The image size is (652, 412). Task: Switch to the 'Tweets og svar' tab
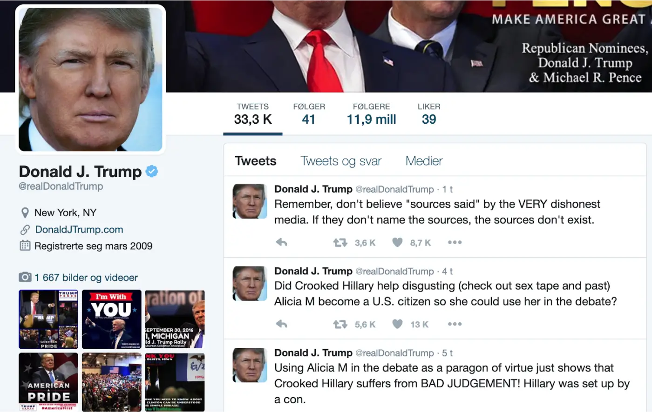[341, 161]
